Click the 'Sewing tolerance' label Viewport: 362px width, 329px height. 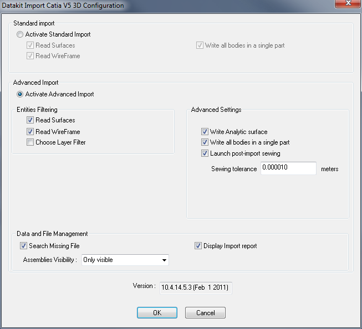(x=234, y=169)
